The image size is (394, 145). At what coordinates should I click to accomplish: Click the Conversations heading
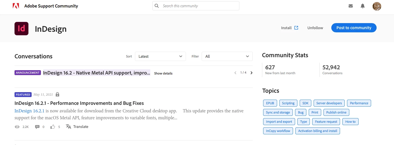coord(34,56)
